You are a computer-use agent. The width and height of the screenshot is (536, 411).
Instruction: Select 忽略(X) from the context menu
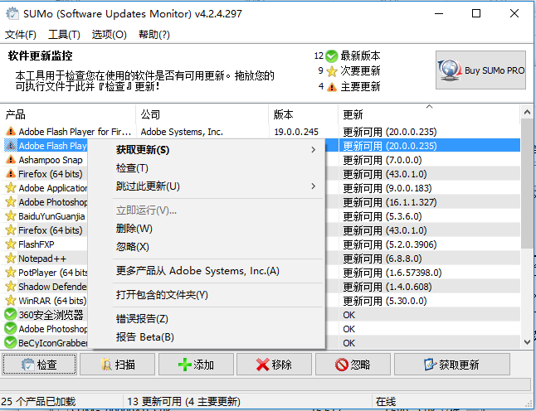(133, 247)
